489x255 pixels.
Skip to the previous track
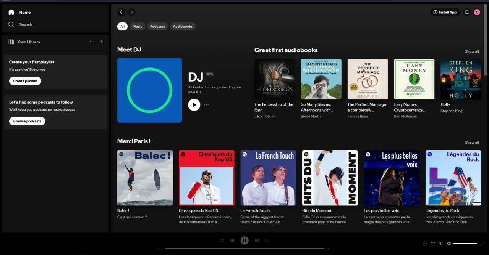click(232, 241)
